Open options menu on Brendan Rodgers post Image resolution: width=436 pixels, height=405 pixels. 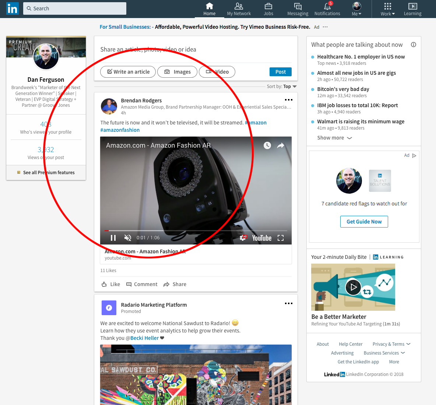click(288, 100)
